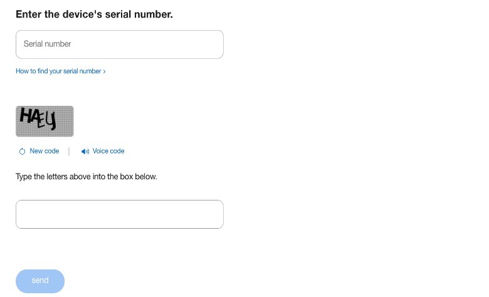Viewport: 489px width, 297px height.
Task: Click the chevron after the serial number help link
Action: [x=104, y=71]
